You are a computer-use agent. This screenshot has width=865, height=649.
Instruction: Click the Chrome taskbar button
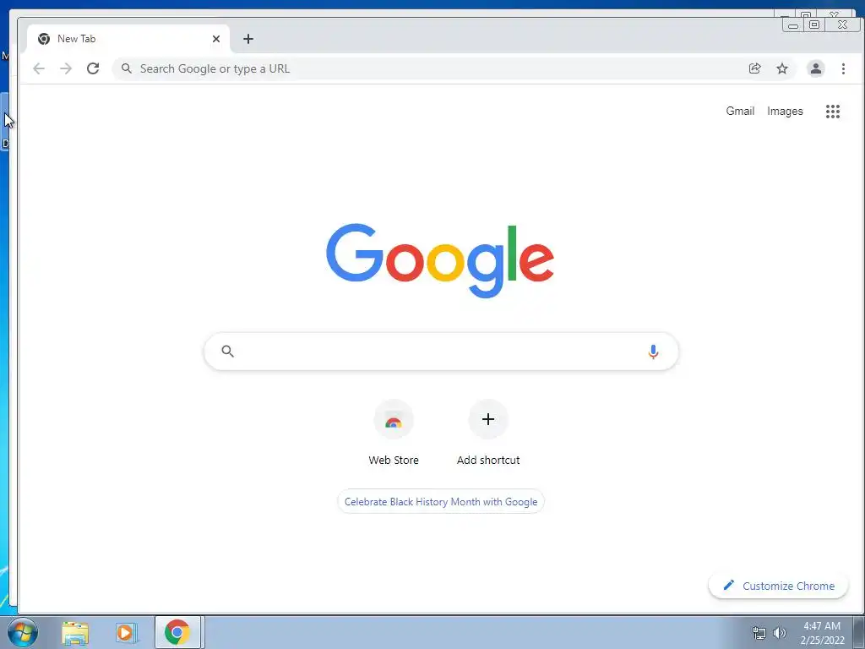coord(177,632)
